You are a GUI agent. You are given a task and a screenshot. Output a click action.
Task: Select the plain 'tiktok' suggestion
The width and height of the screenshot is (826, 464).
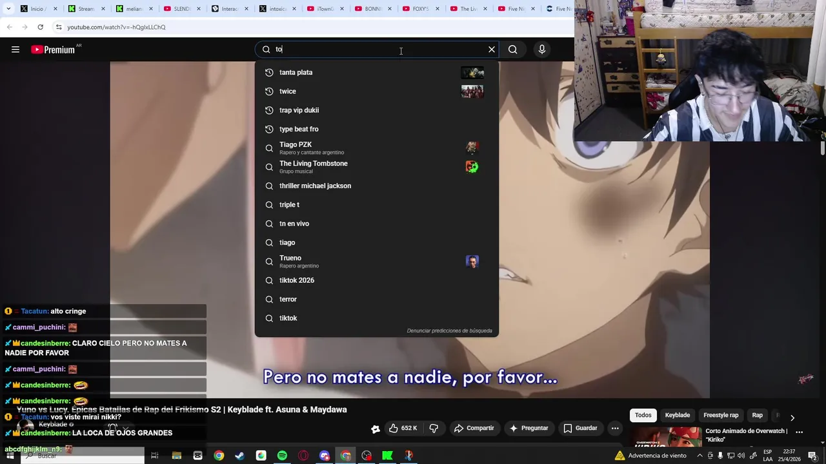click(376, 318)
